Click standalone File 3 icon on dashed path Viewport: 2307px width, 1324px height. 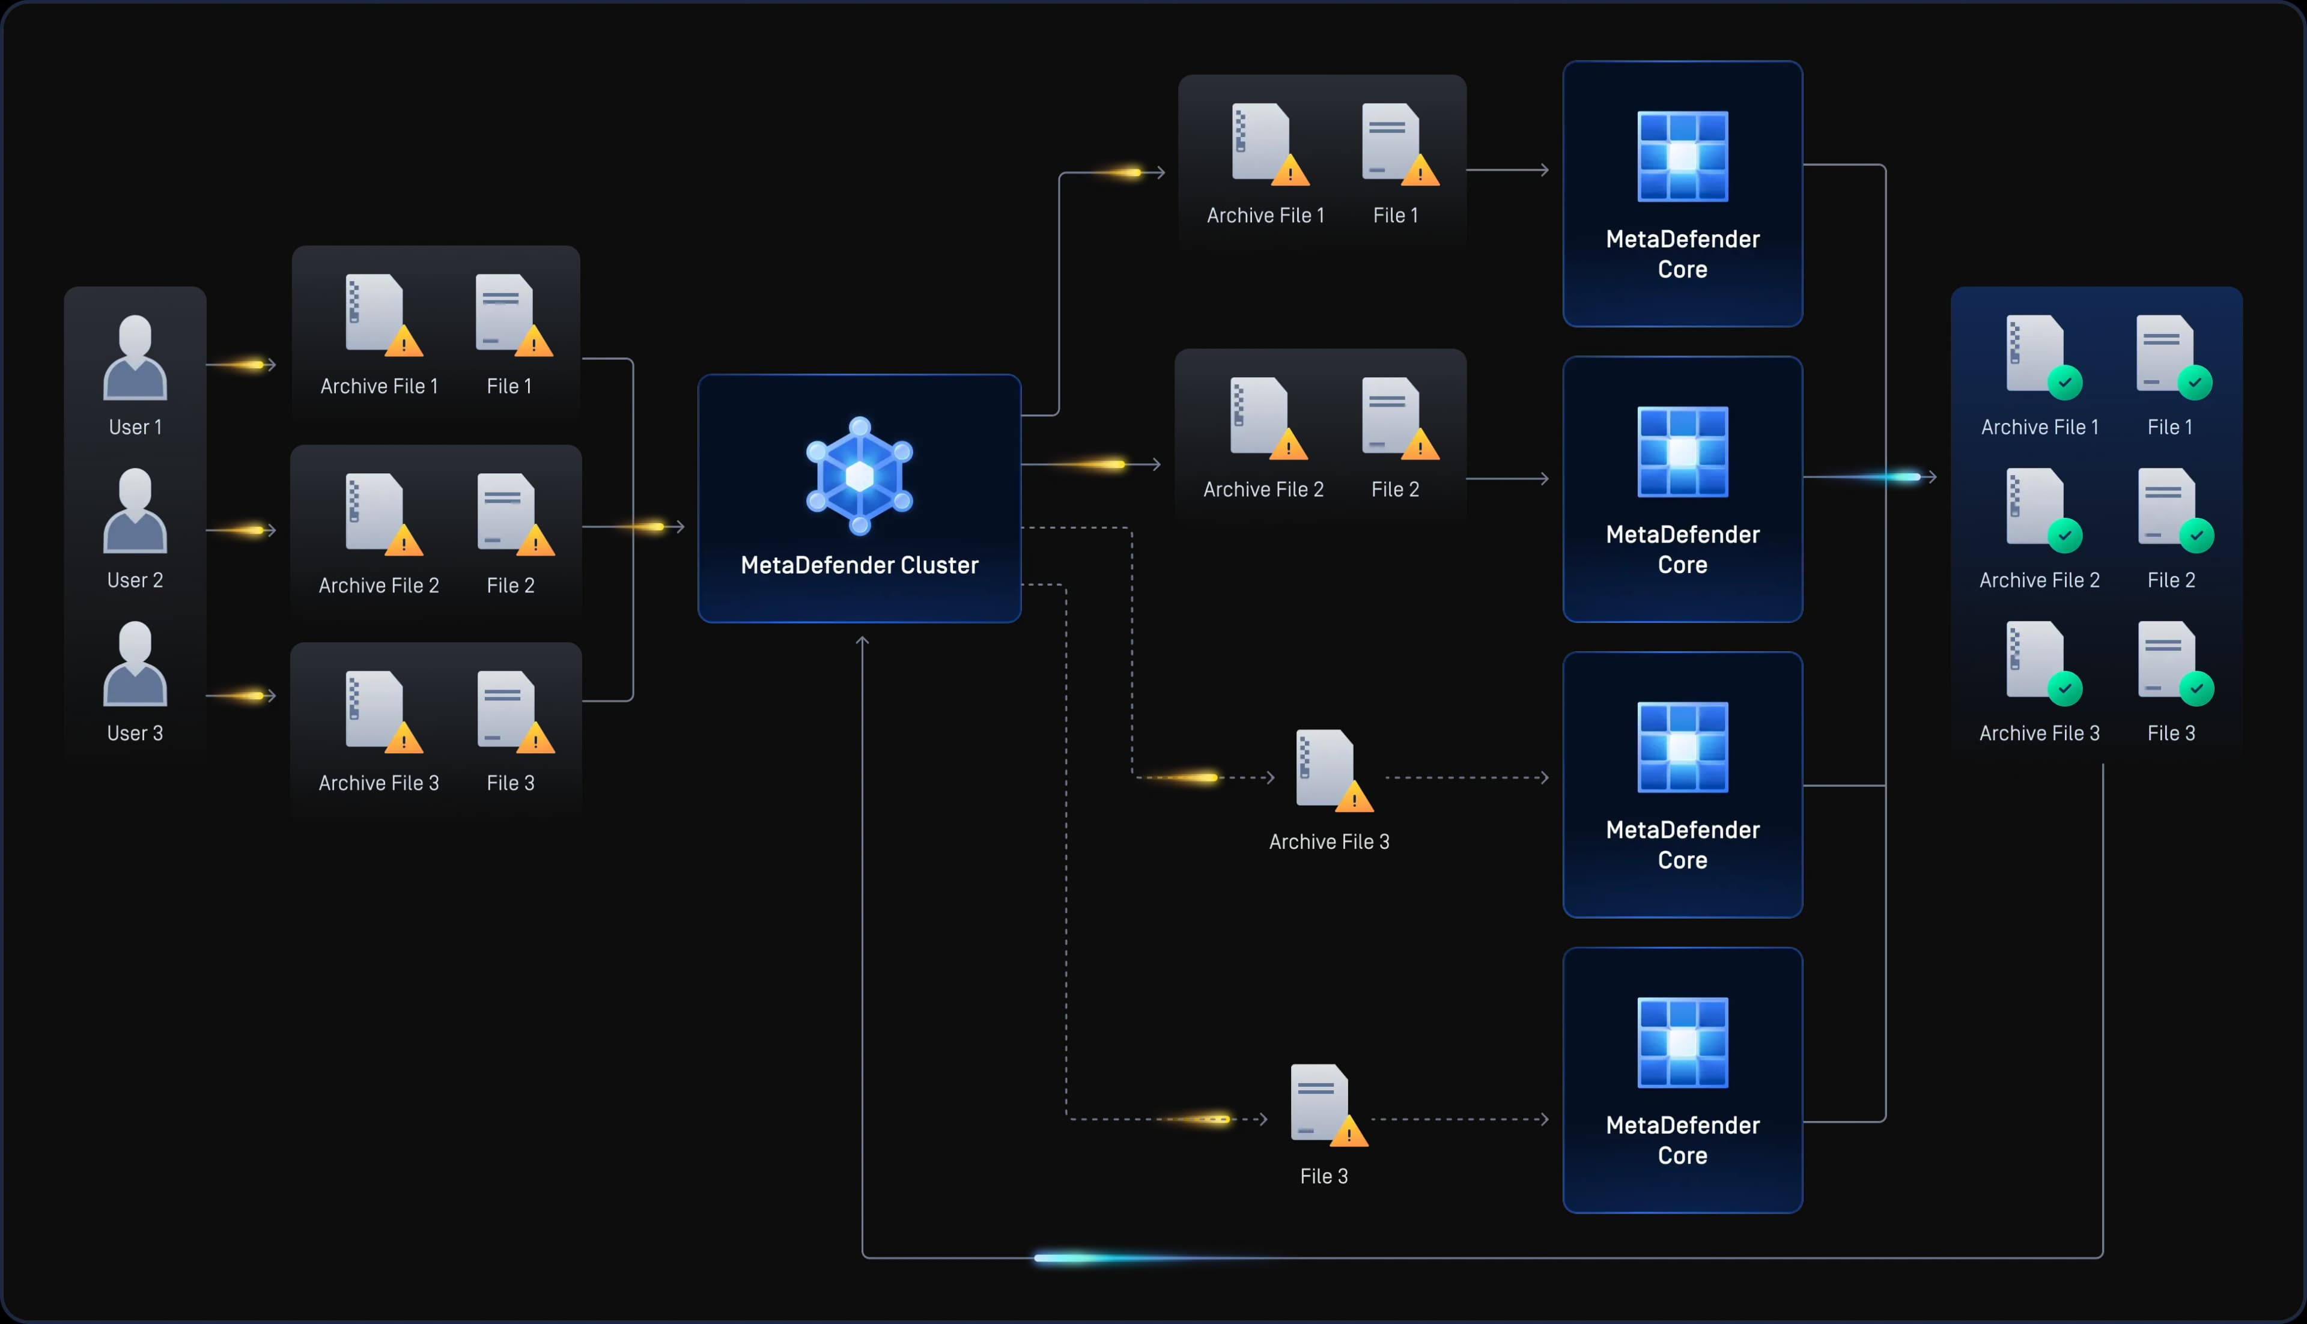1328,1105
